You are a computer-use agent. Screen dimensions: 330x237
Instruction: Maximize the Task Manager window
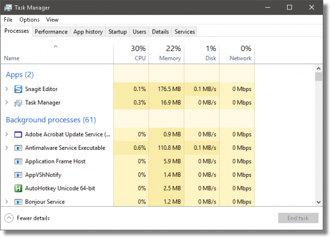point(290,8)
